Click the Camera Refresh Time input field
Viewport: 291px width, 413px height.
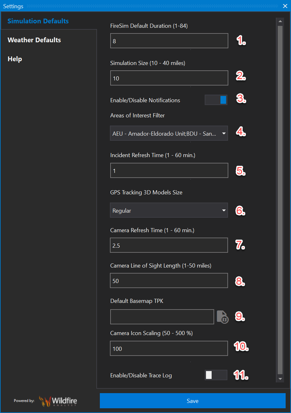coord(169,245)
